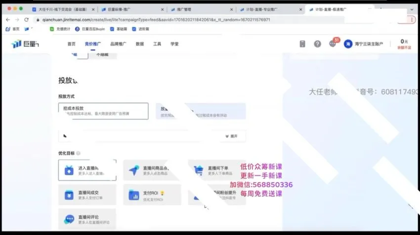
Task: Click the 支付ROI chart icon
Action: point(133,196)
